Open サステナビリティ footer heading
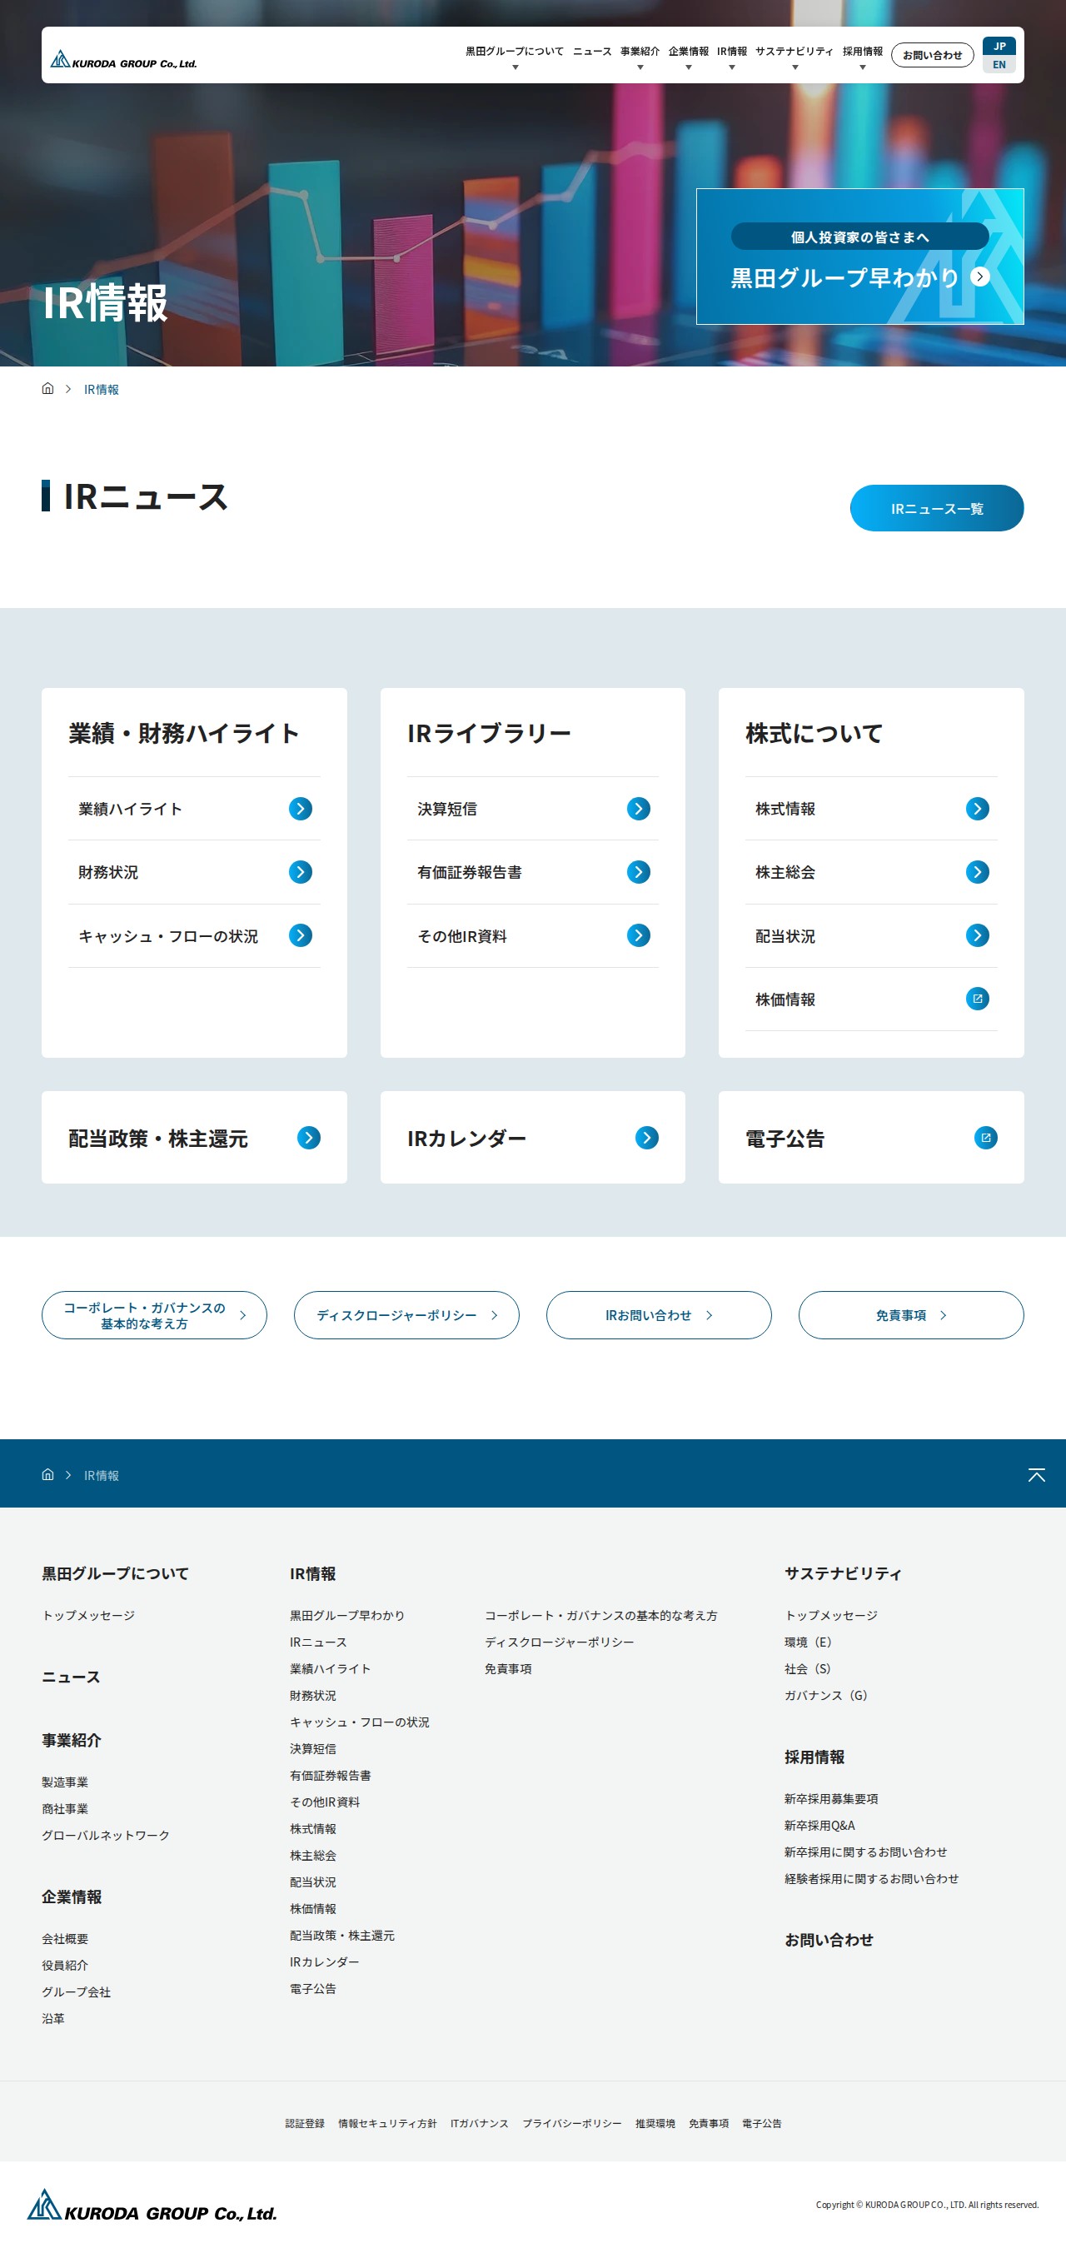The height and width of the screenshot is (2248, 1066). 843,1573
